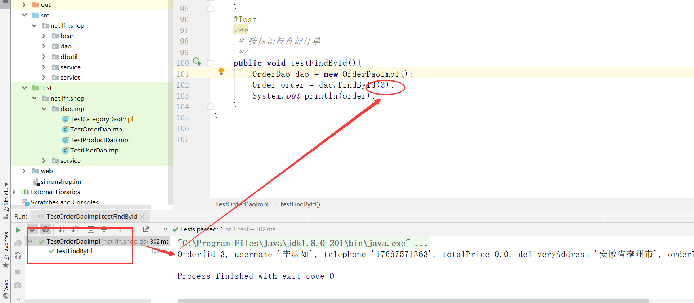This screenshot has height=303, width=694.
Task: Click TestOrderDaoImpl breadcrumb in editor
Action: [x=242, y=204]
